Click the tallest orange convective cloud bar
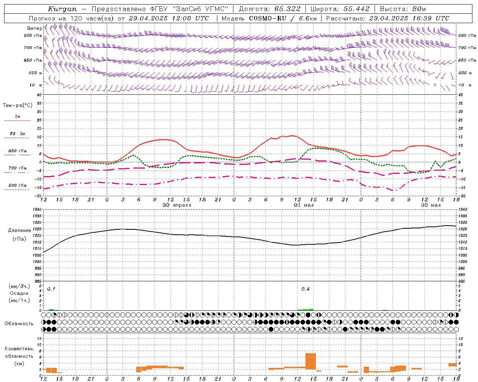 (311, 361)
